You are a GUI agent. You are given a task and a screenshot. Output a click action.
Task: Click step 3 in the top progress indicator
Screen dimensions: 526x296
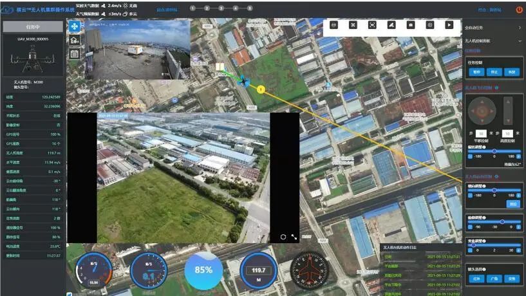tap(221, 8)
